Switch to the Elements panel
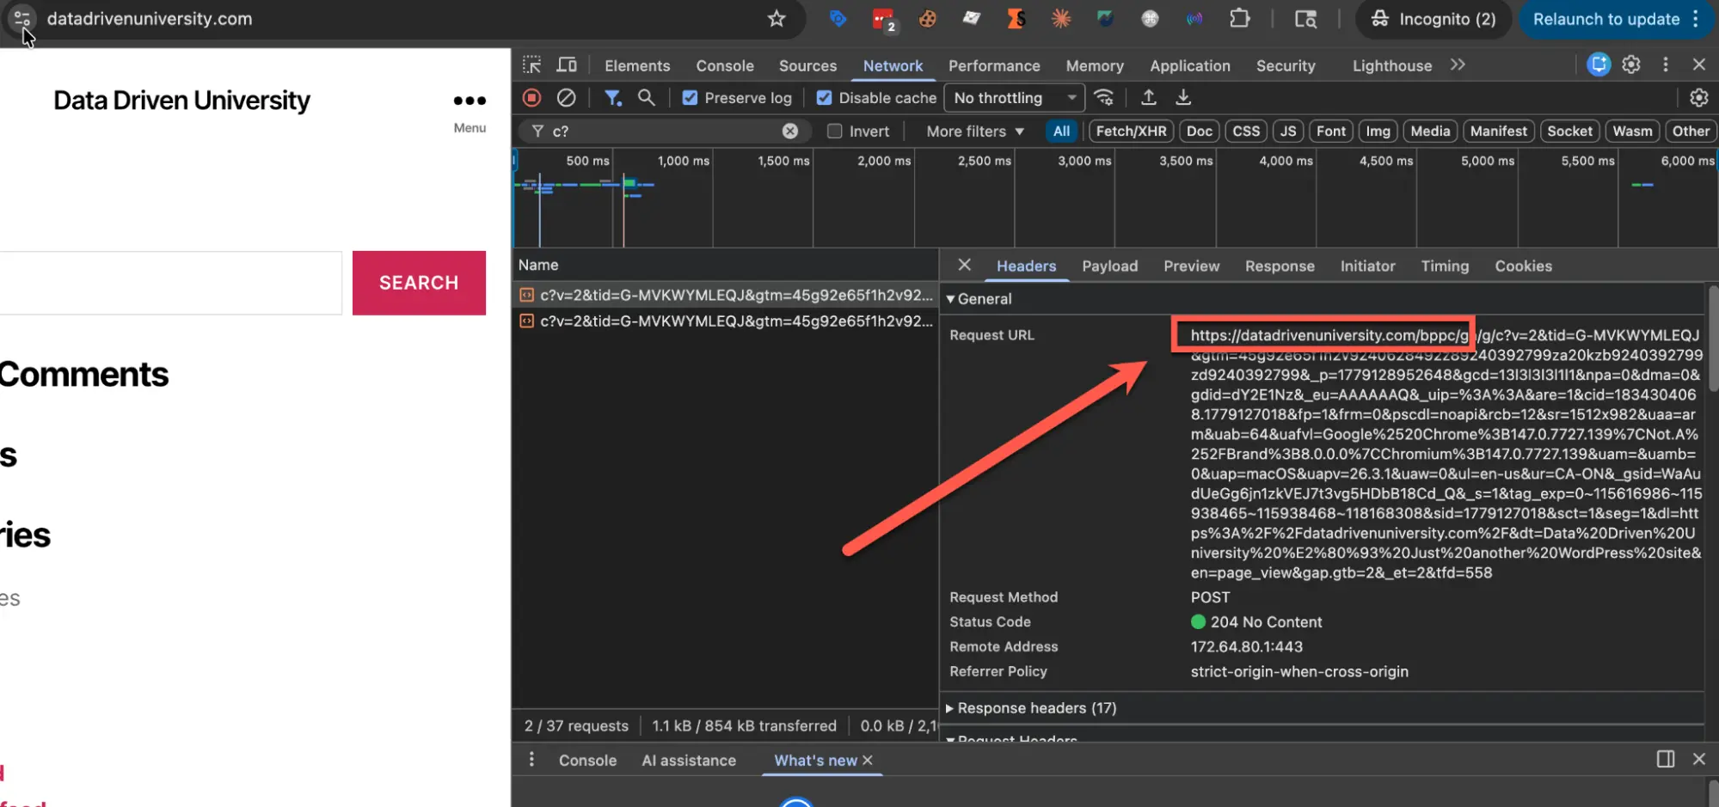The image size is (1719, 807). 637,65
